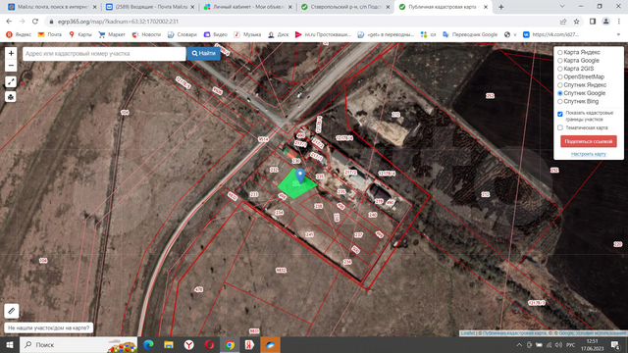Open the tab search dropdown chevron
This screenshot has width=628, height=353.
pos(562,7)
